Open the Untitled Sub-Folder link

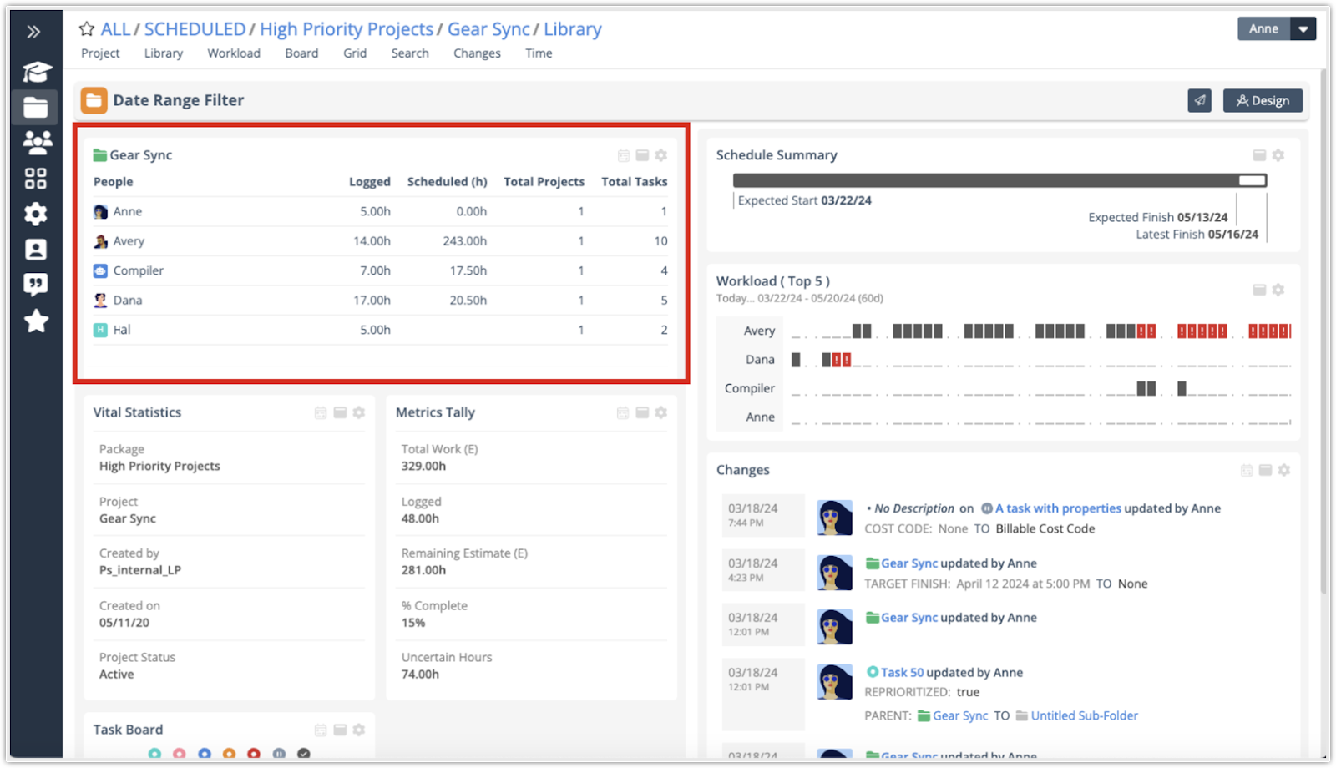click(x=1084, y=715)
